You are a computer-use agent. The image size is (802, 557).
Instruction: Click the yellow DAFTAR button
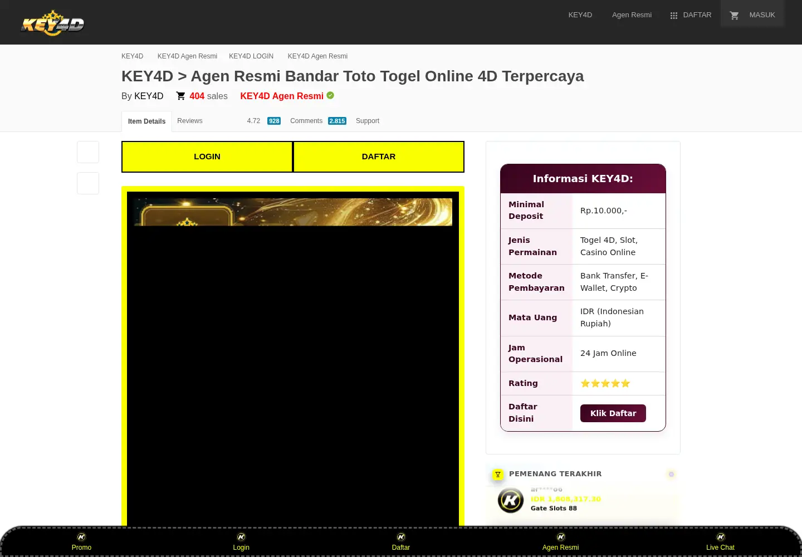point(379,157)
